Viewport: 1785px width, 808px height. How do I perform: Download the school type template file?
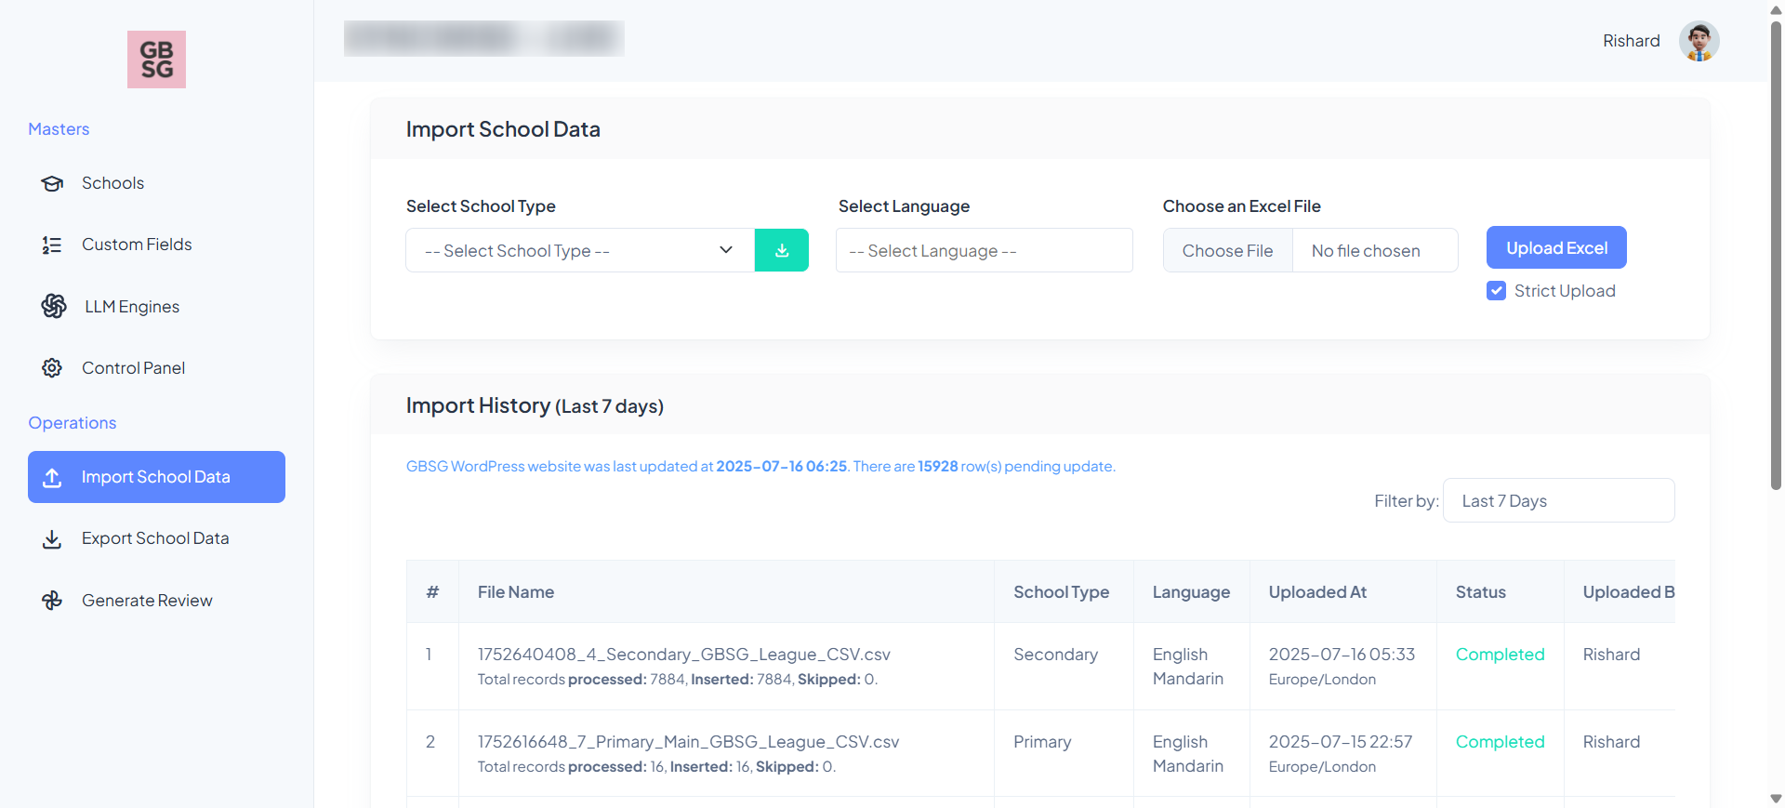(x=782, y=250)
